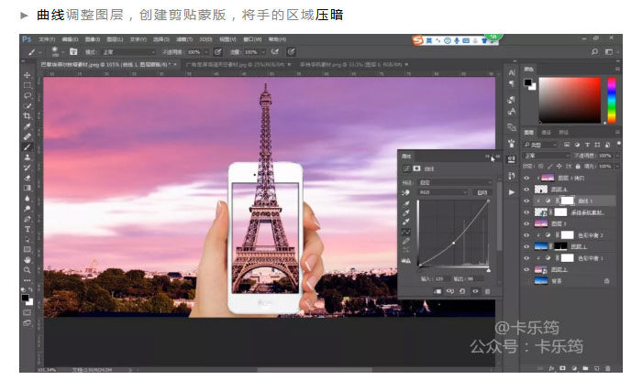Click the color picker field in Color panel

pos(570,100)
